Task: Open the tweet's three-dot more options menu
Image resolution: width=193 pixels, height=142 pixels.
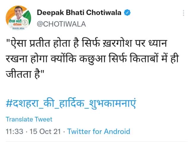Action: pos(184,13)
